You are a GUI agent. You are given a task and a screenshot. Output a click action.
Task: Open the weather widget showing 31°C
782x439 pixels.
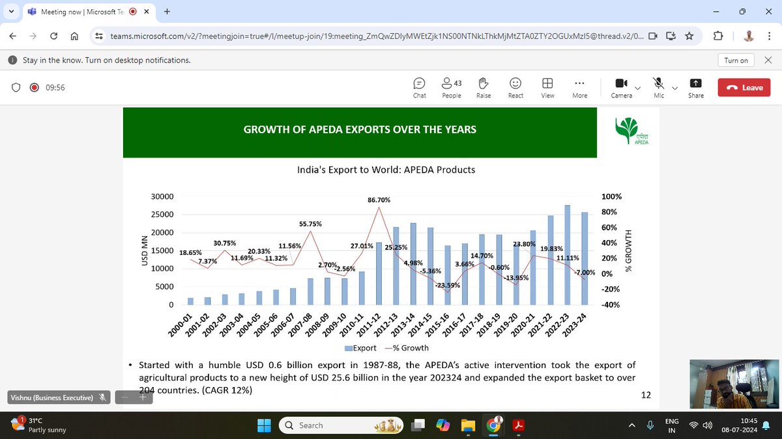click(38, 425)
